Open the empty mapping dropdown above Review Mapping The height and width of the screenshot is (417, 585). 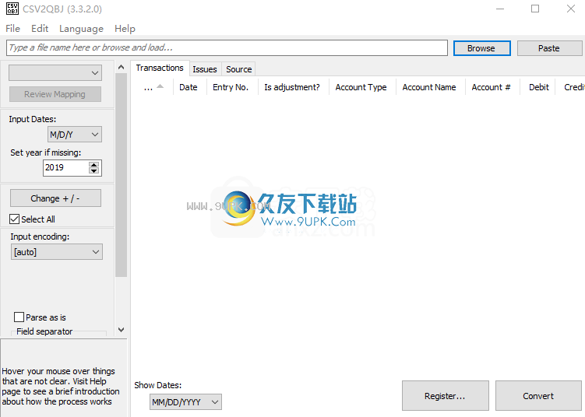(55, 72)
